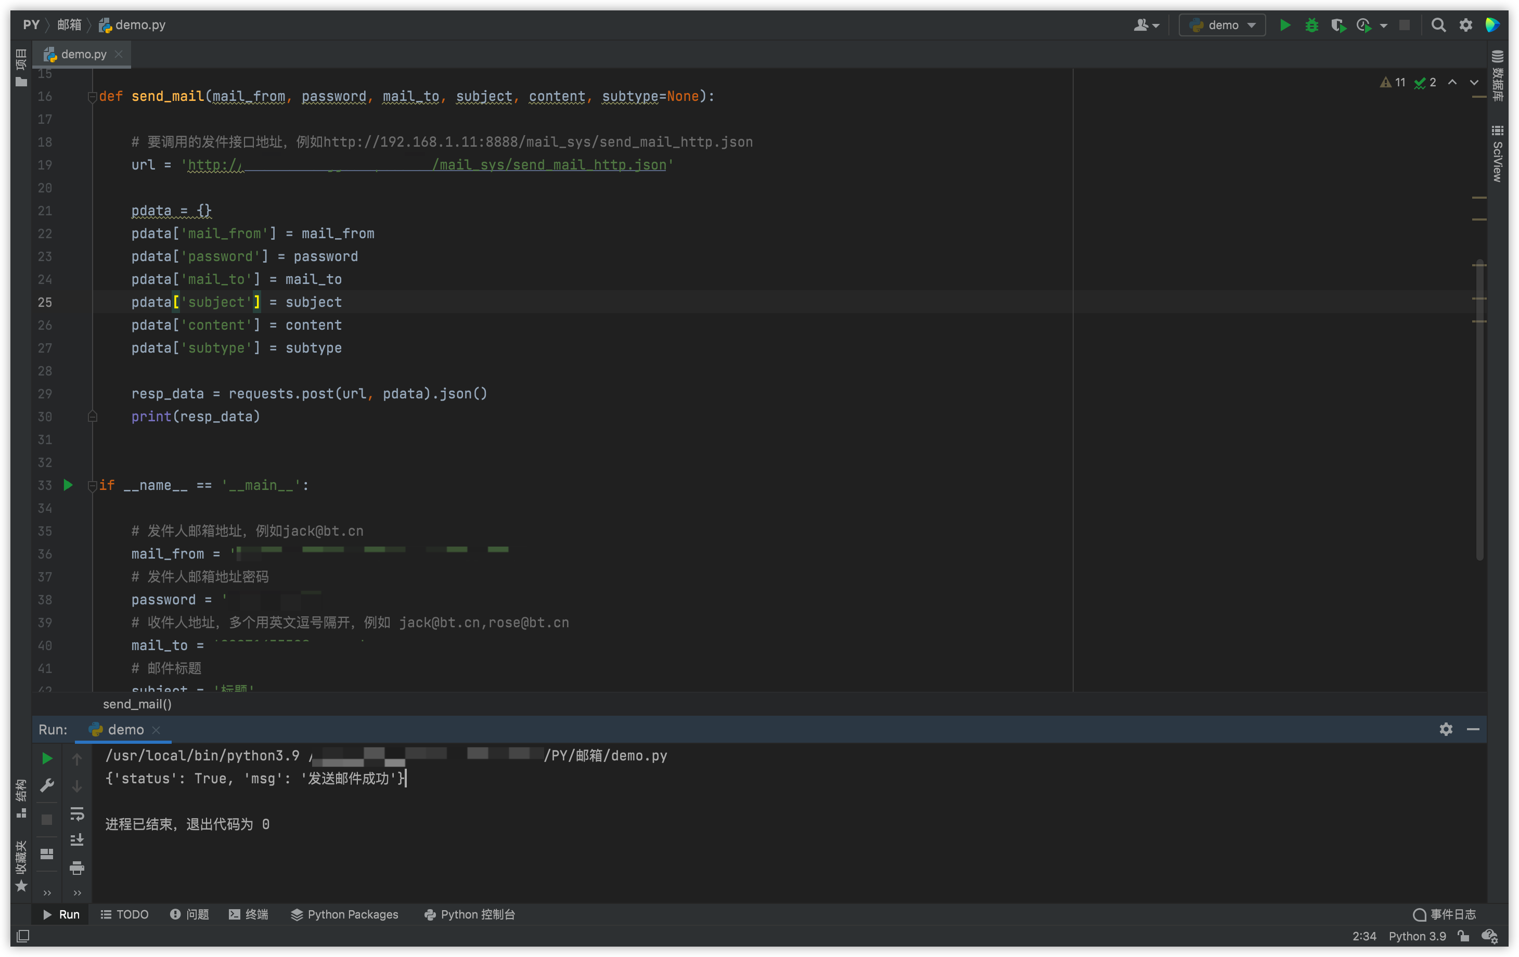Screen dimensions: 1519x957
Task: Toggle tool window bars at bottom-left
Action: [x=23, y=936]
